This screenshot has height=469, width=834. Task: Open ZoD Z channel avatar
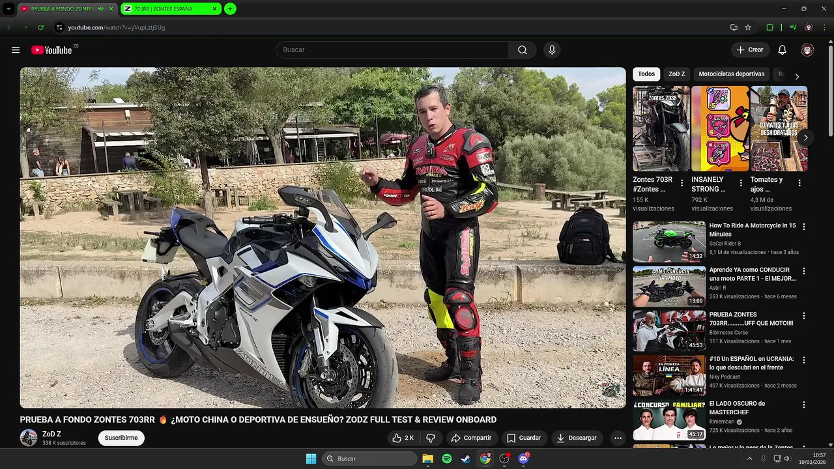click(x=29, y=438)
